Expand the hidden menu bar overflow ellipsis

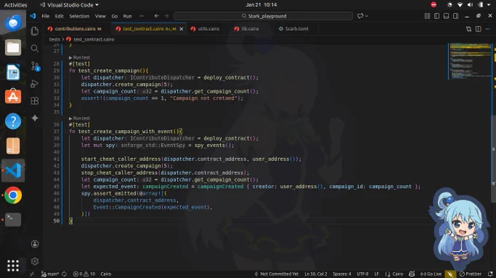[142, 16]
